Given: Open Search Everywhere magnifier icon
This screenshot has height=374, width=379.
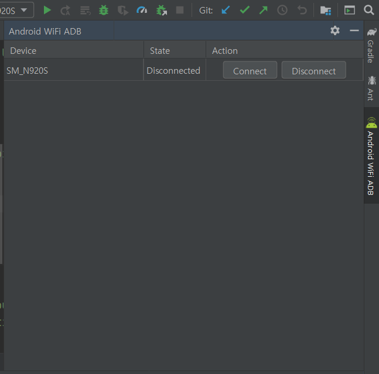Looking at the screenshot, I should coord(369,10).
